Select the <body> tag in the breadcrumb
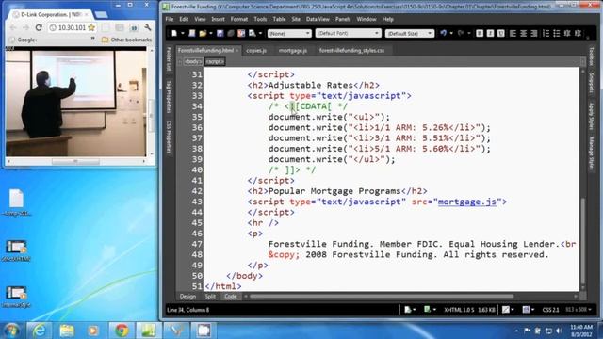This screenshot has width=603, height=339. click(x=192, y=61)
